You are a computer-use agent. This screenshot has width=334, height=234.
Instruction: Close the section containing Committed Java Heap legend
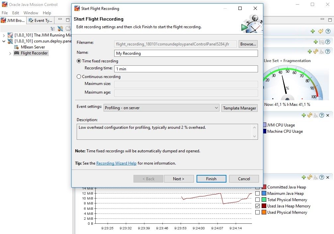(328, 177)
